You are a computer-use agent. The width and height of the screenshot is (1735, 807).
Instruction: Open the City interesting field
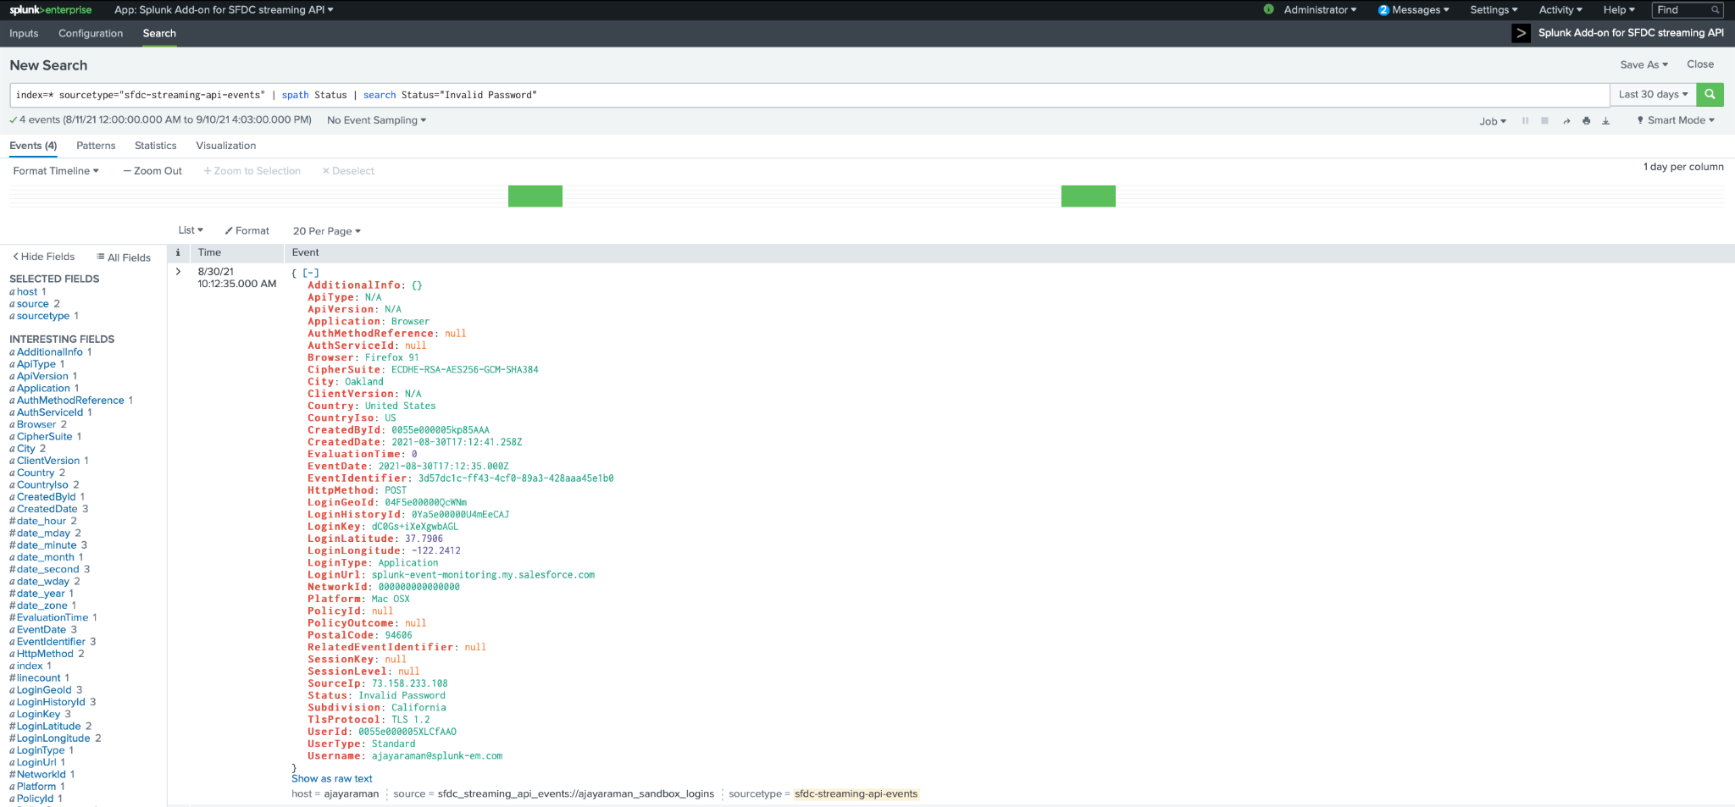26,449
